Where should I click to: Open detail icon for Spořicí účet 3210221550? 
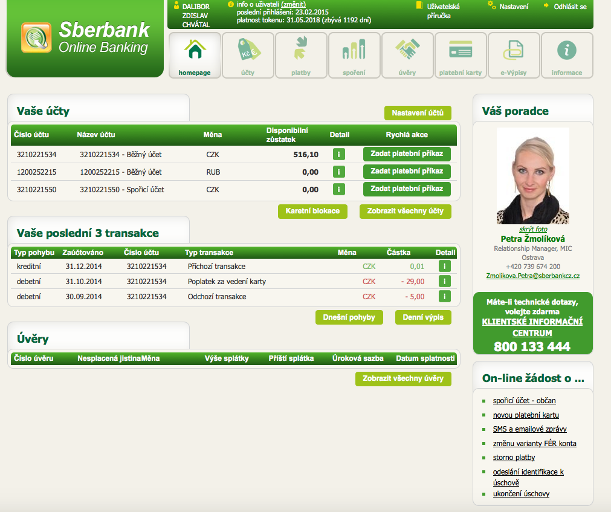(x=338, y=189)
